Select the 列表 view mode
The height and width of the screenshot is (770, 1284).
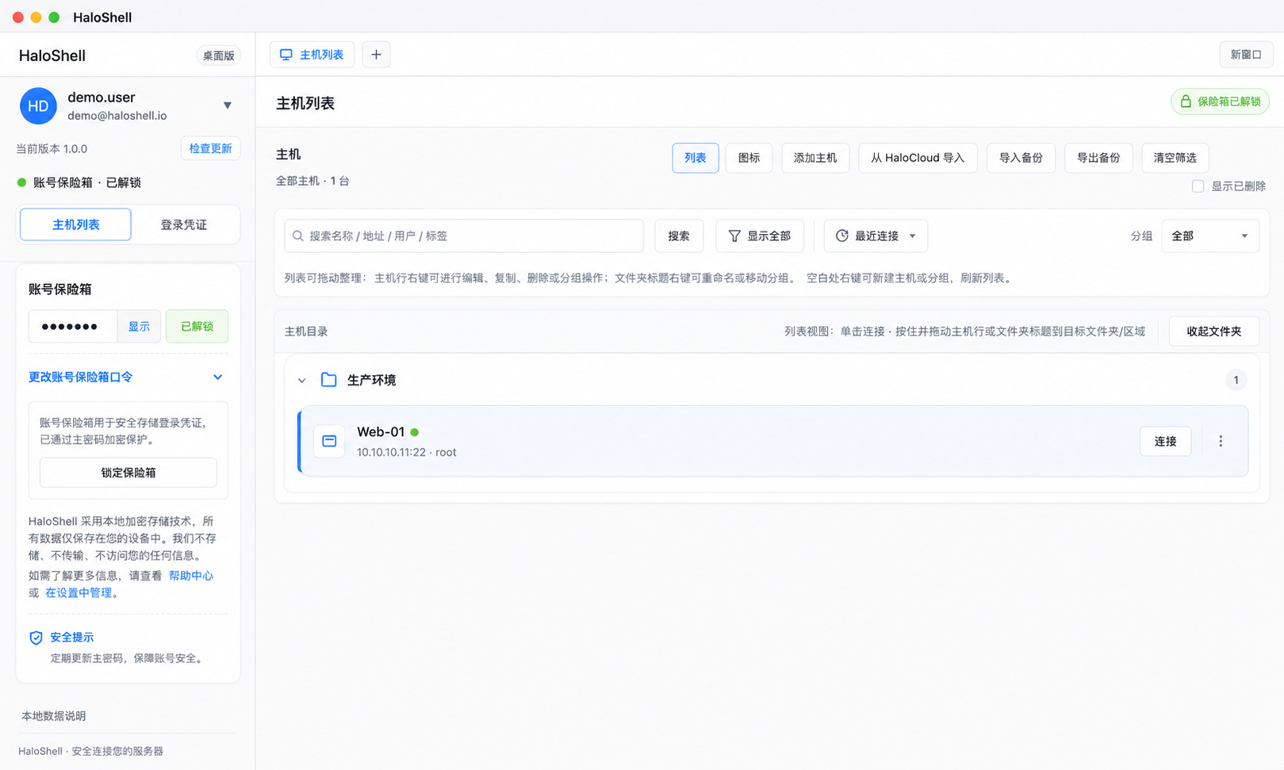(x=696, y=158)
